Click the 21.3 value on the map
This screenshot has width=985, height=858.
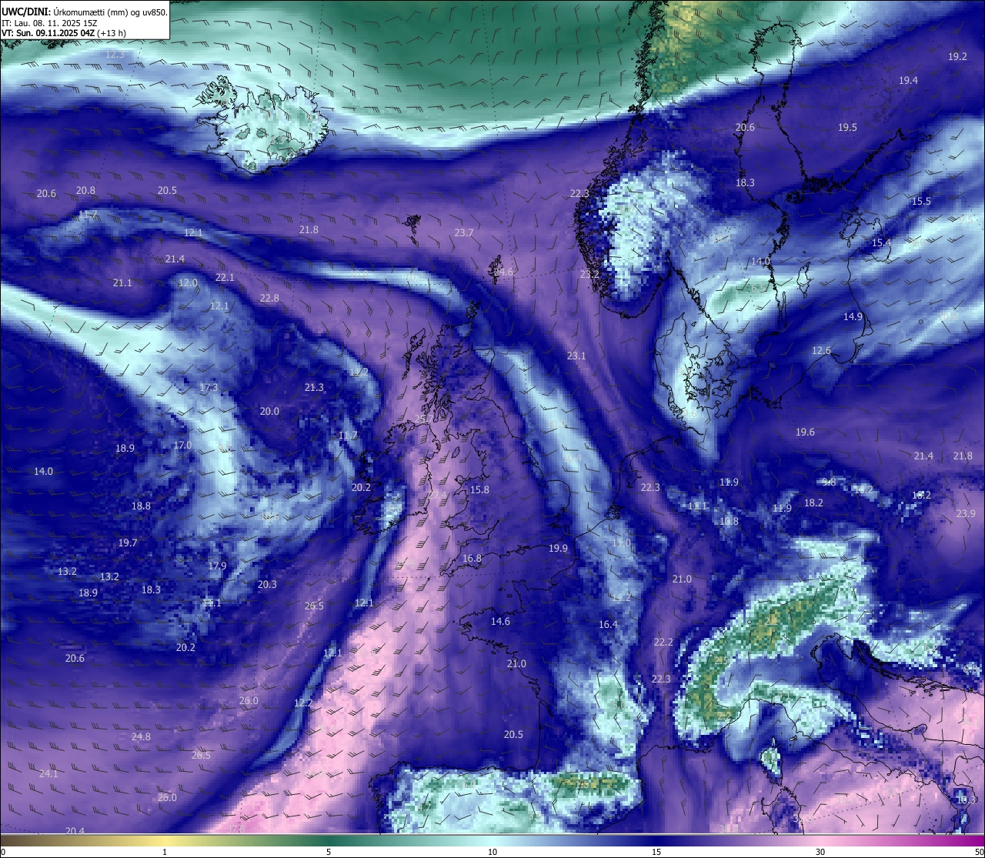point(314,387)
